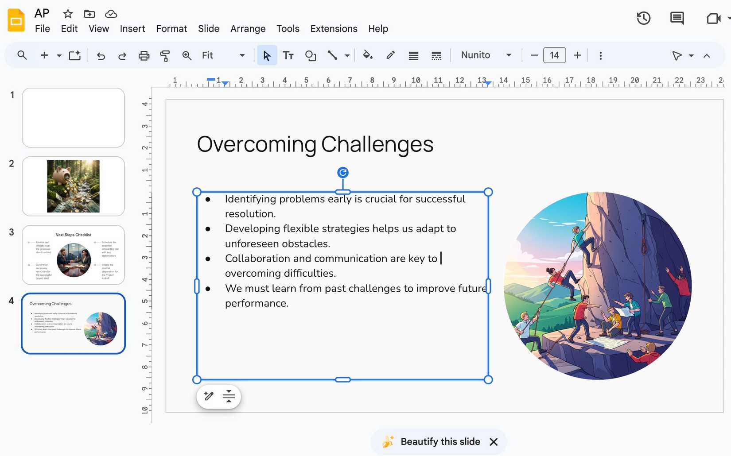Redo the last action
The width and height of the screenshot is (731, 456).
point(122,55)
